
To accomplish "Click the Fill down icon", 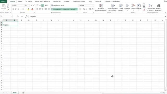I will click(144, 7).
